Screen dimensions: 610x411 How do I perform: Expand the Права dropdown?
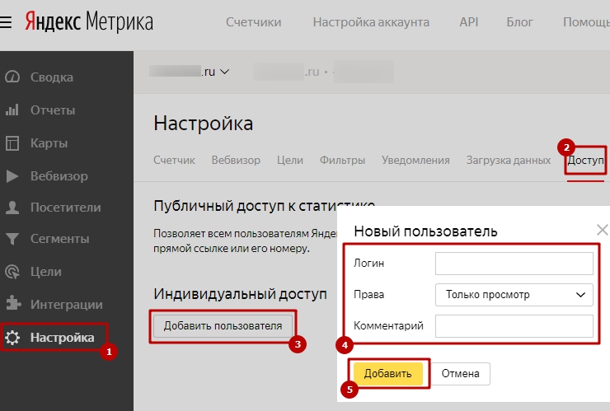514,294
